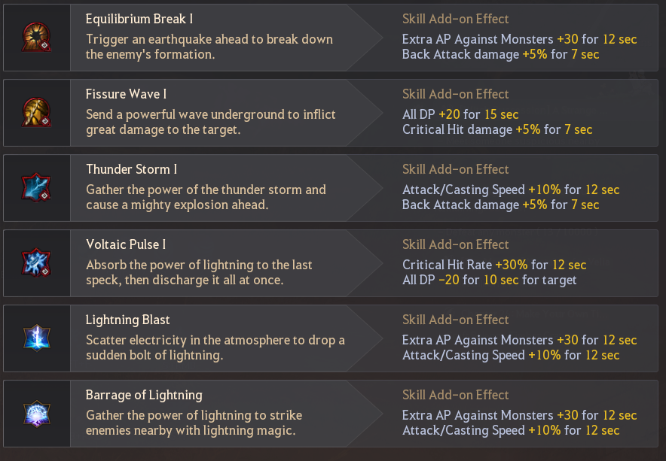The width and height of the screenshot is (666, 461).
Task: Click the Voltaic Pulse I skill name
Action: pos(126,244)
